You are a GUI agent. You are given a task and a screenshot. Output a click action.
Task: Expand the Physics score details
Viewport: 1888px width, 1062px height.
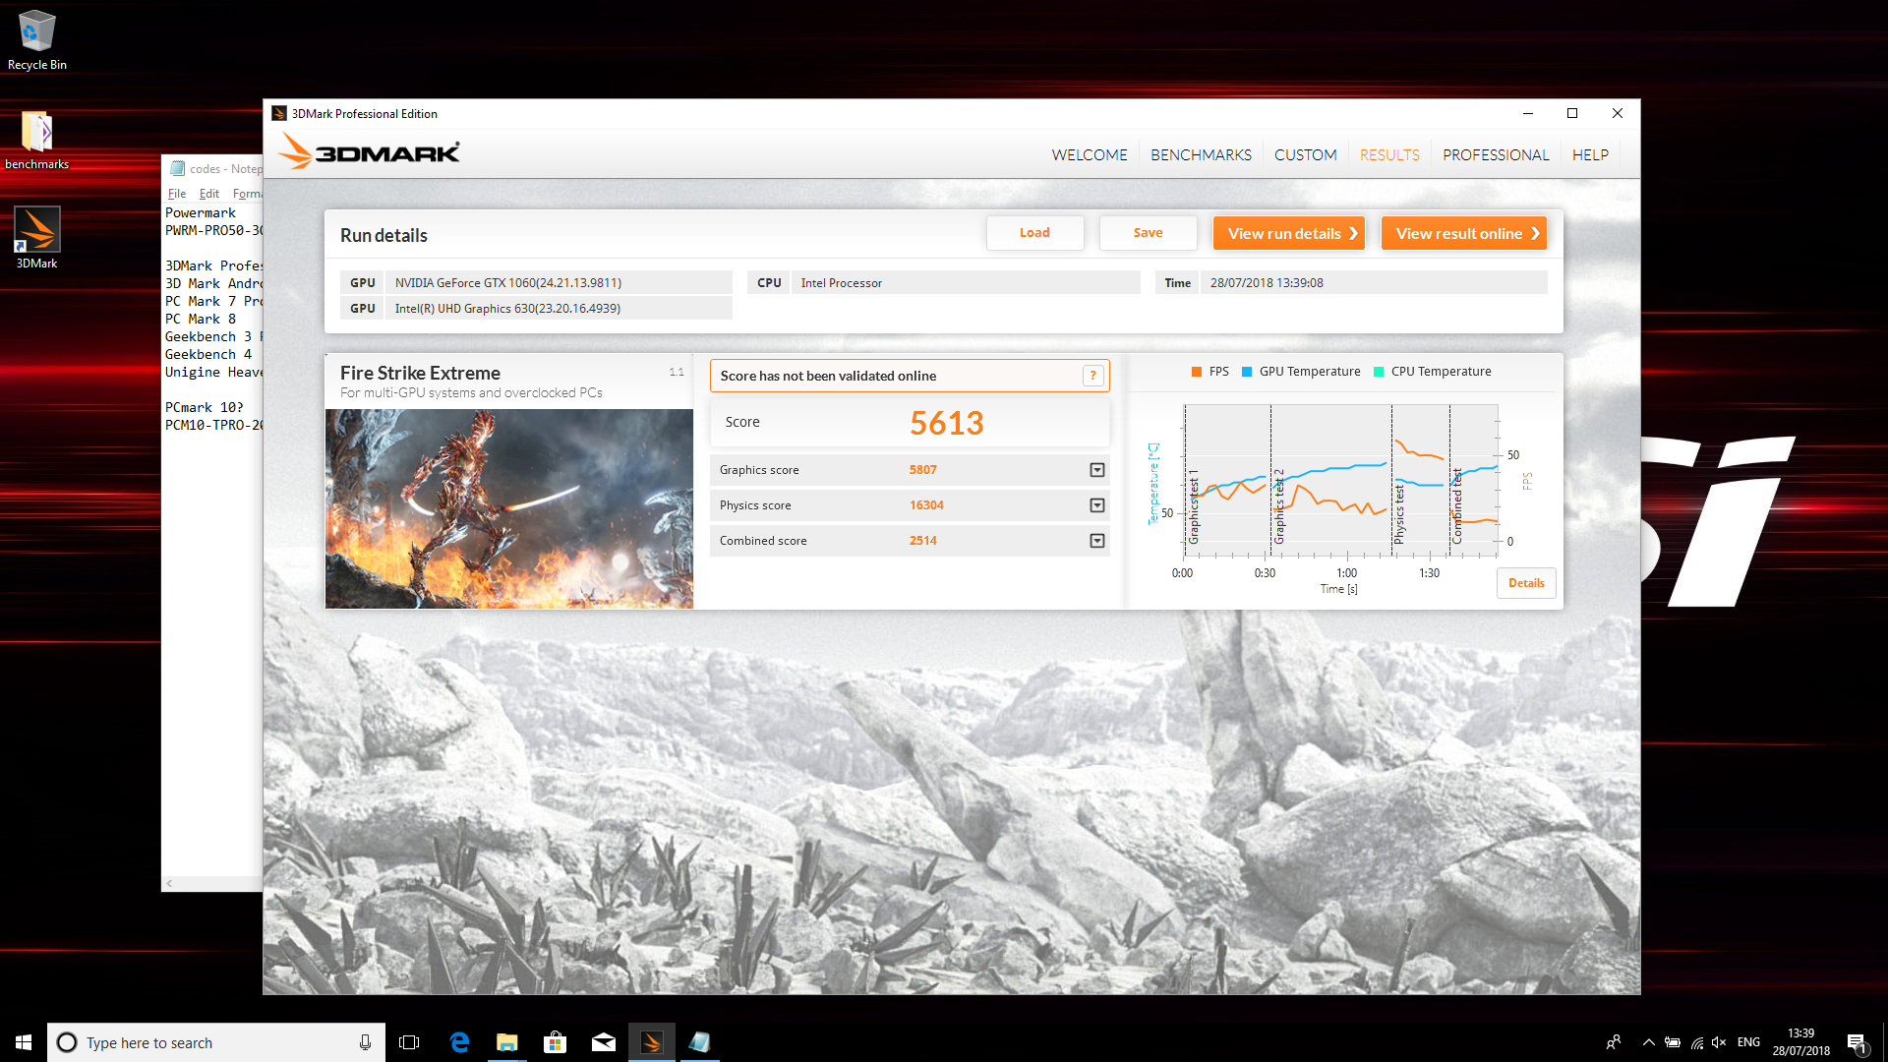1097,505
